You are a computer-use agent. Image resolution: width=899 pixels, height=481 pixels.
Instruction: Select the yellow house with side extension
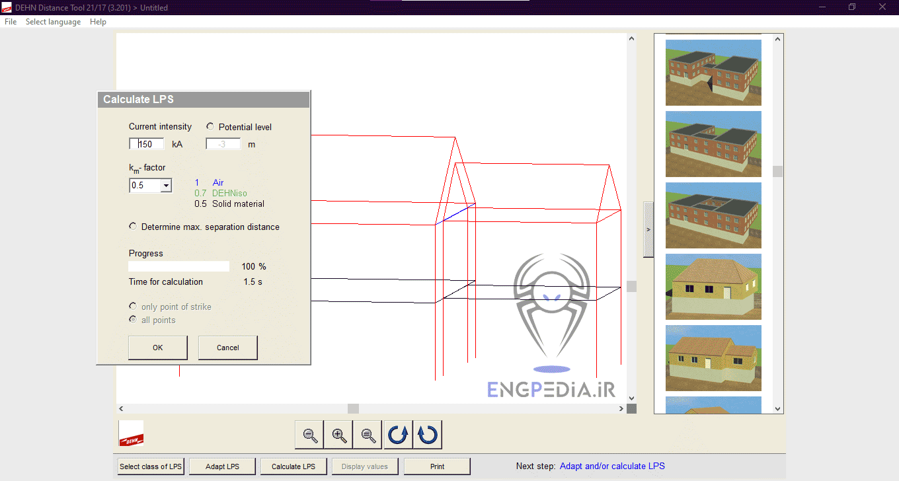click(713, 358)
